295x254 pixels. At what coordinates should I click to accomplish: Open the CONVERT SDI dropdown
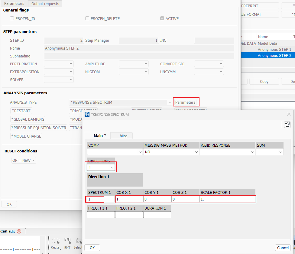(209, 64)
